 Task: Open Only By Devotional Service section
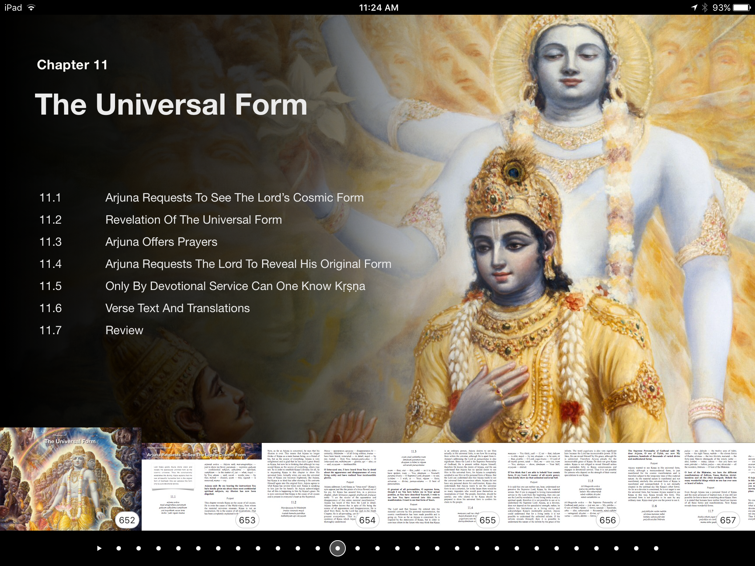[x=235, y=286]
